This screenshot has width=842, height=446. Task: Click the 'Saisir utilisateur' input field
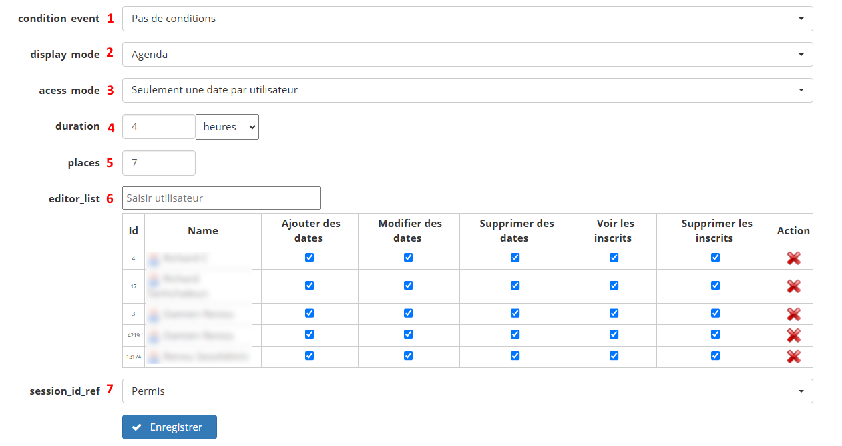point(221,198)
